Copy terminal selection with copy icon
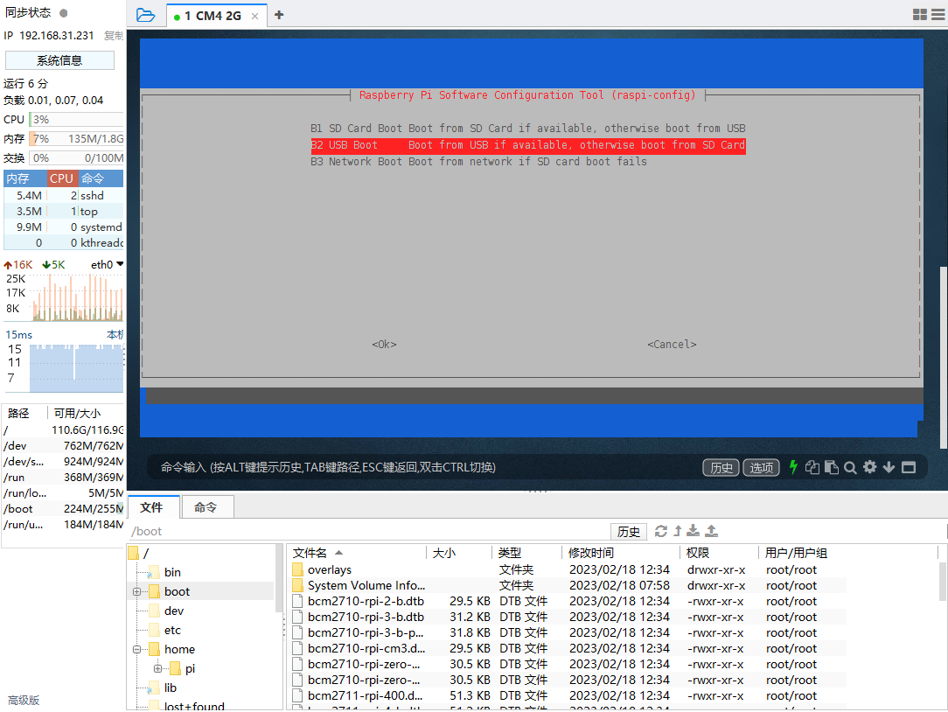 pos(812,467)
